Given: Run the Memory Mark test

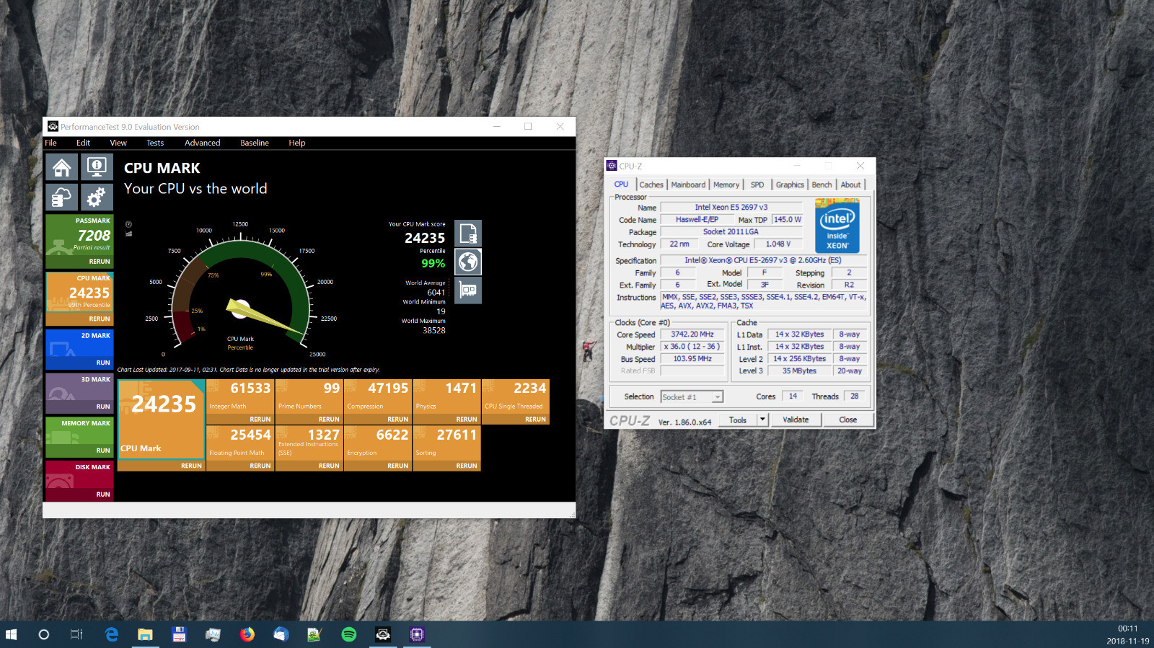Looking at the screenshot, I should pos(103,451).
